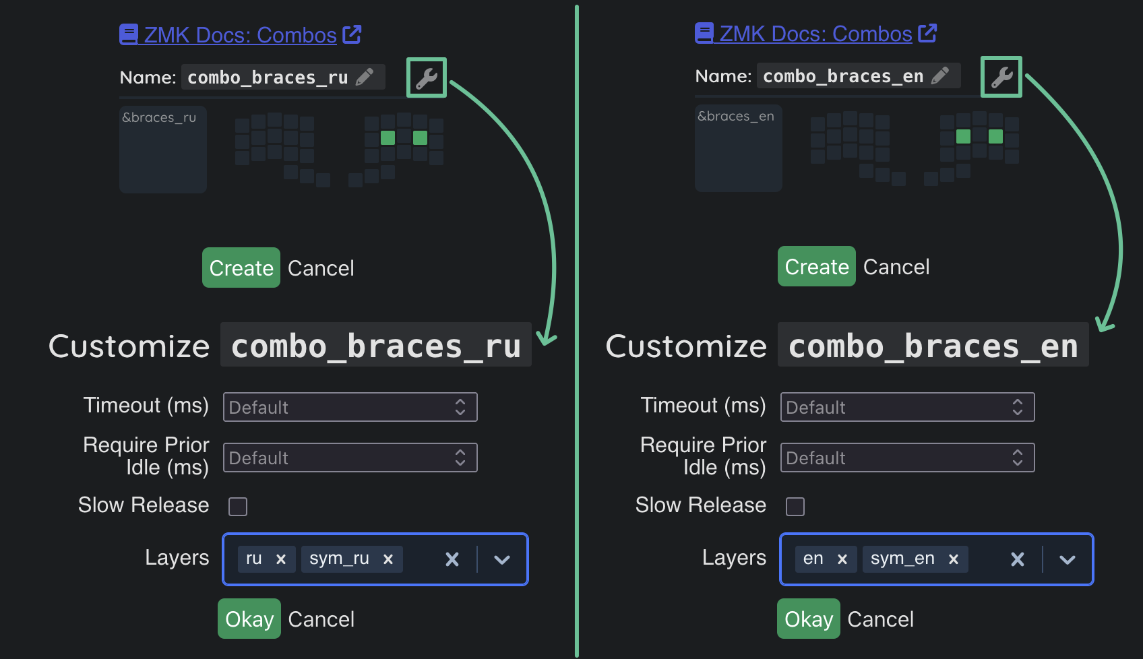Click the wrench icon next to combo_braces_ru
The image size is (1143, 659).
tap(427, 77)
